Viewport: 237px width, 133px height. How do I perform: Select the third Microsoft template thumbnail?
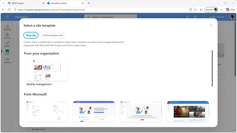pyautogui.click(x=141, y=111)
